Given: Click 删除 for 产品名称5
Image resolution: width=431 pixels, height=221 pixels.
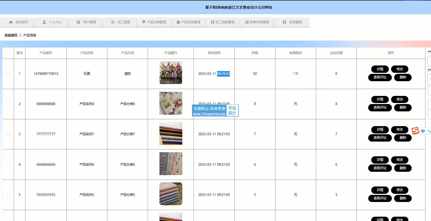Looking at the screenshot, I should pyautogui.click(x=403, y=198).
